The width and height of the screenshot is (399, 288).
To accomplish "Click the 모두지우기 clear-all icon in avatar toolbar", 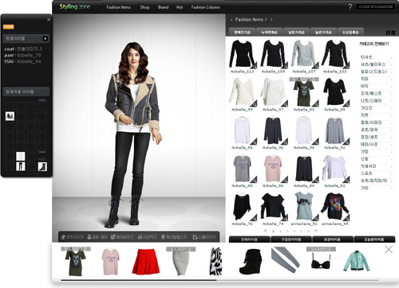I will pos(63,237).
